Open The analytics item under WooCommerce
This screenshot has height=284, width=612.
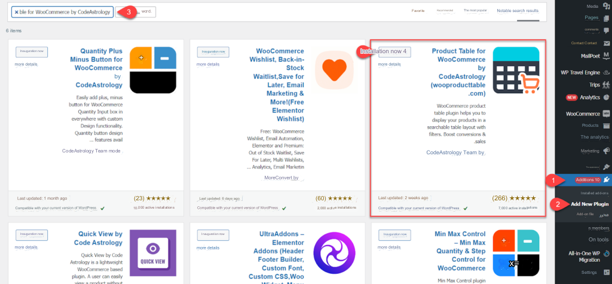(x=595, y=137)
